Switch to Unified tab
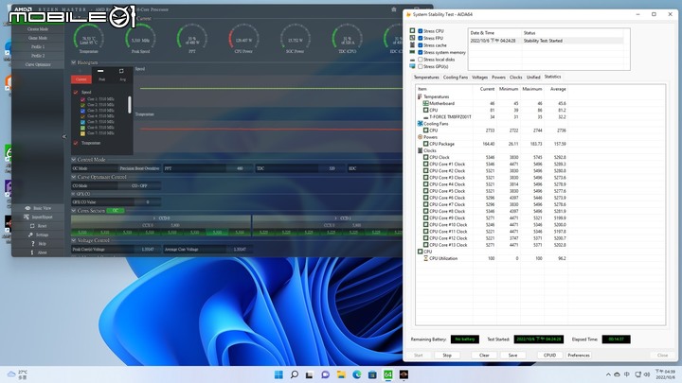682x383 pixels. [x=533, y=77]
